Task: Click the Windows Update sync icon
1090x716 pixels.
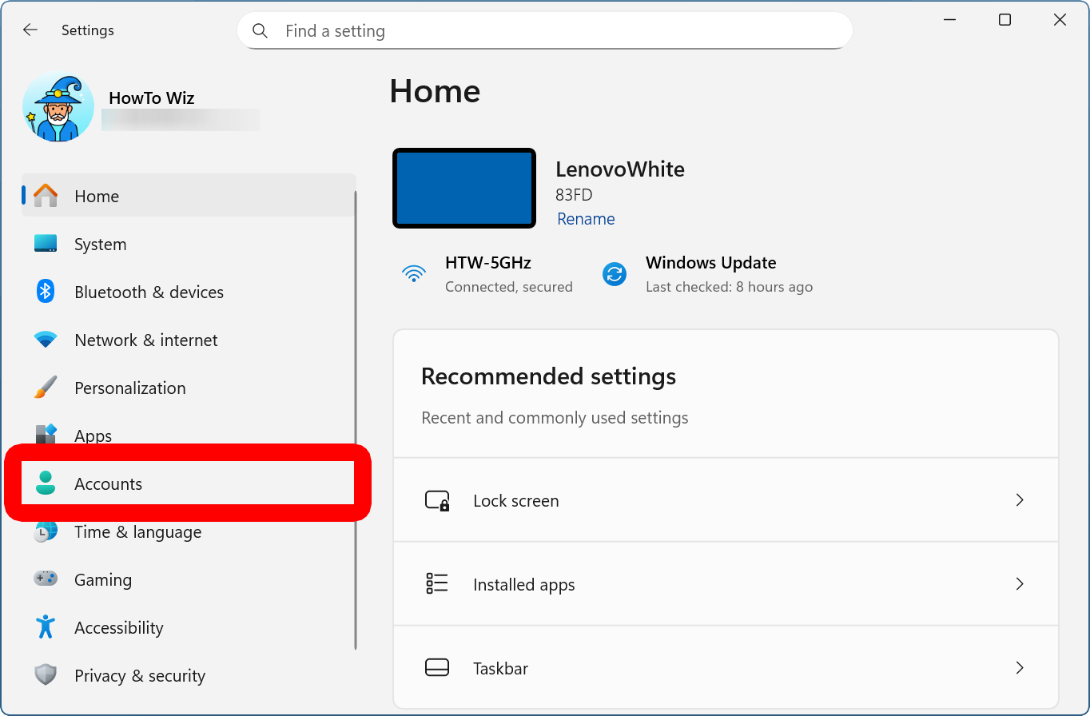Action: click(614, 274)
